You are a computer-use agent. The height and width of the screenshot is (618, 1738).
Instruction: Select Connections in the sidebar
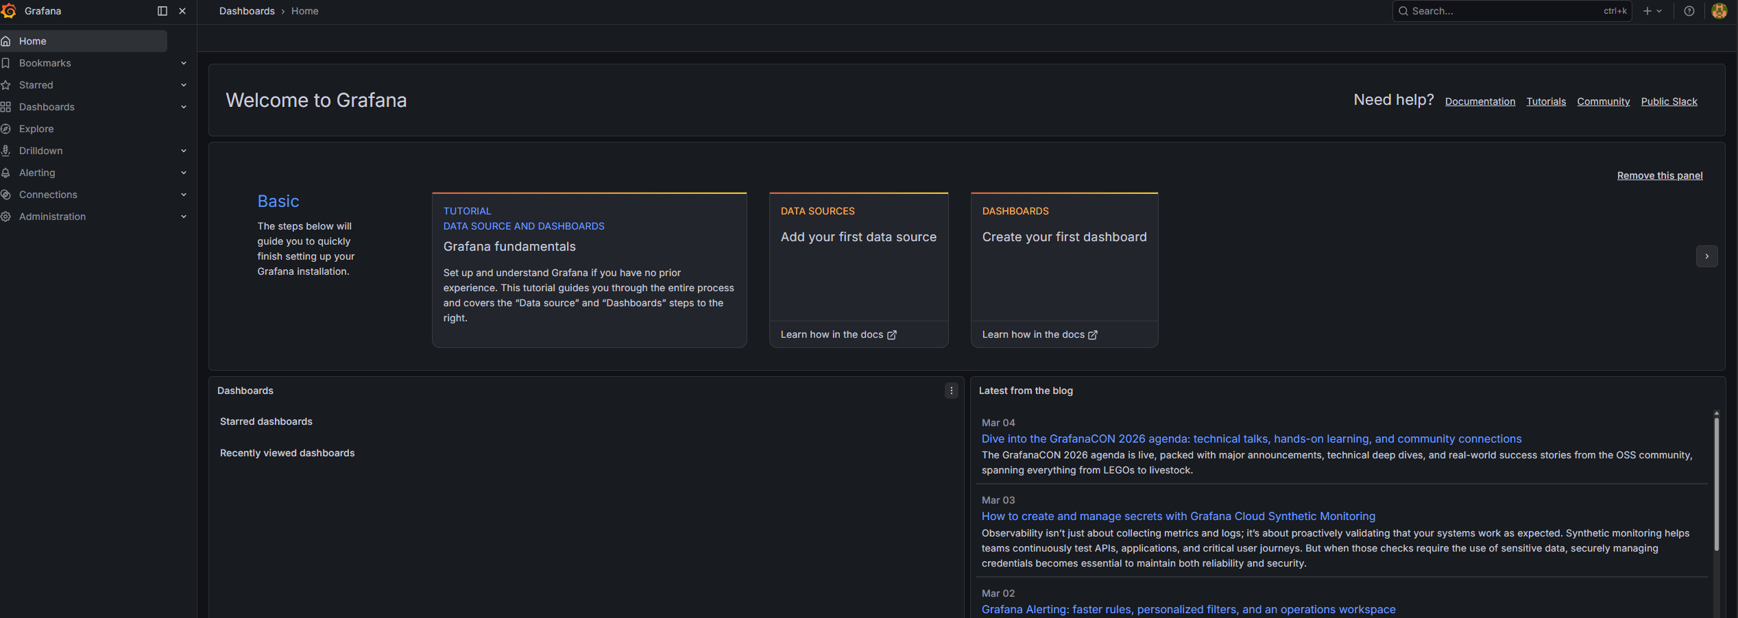coord(48,195)
